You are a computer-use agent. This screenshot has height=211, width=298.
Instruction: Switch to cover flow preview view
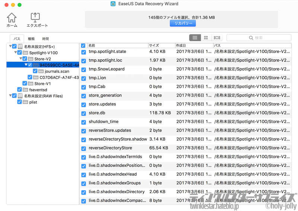click(x=217, y=38)
